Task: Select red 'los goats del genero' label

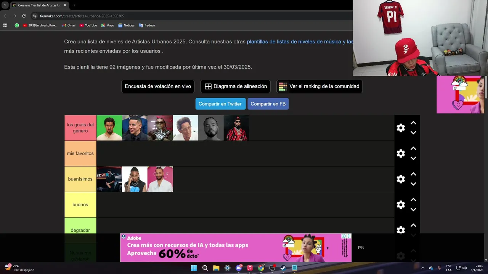Action: (80, 128)
